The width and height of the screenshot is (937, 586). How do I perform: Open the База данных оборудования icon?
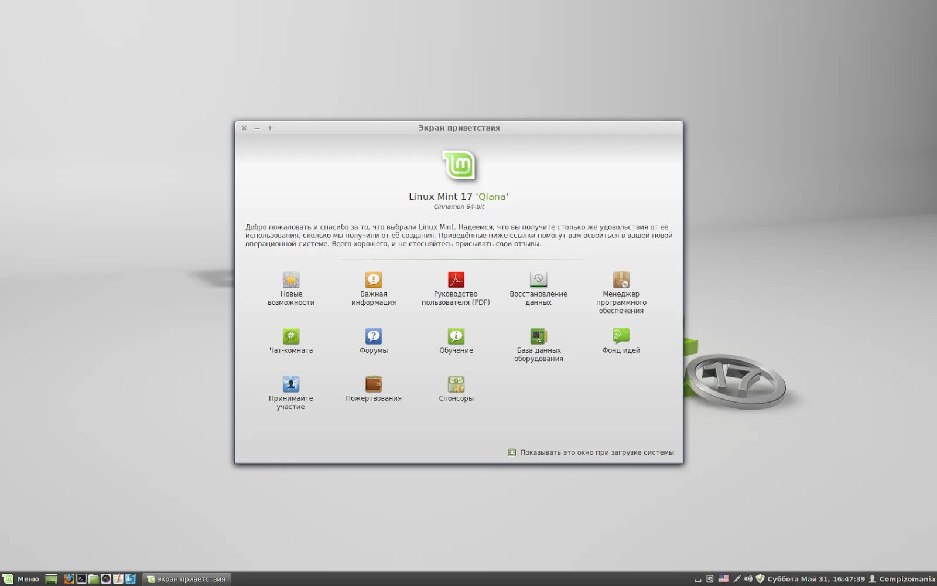click(x=538, y=336)
